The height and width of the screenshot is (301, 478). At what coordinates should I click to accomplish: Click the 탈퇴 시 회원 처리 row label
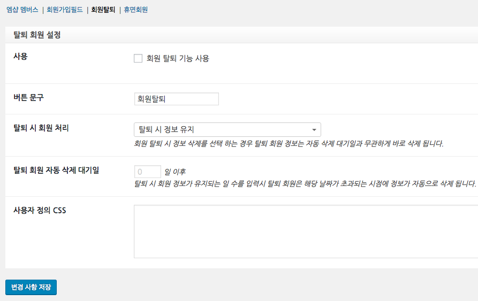click(x=41, y=128)
